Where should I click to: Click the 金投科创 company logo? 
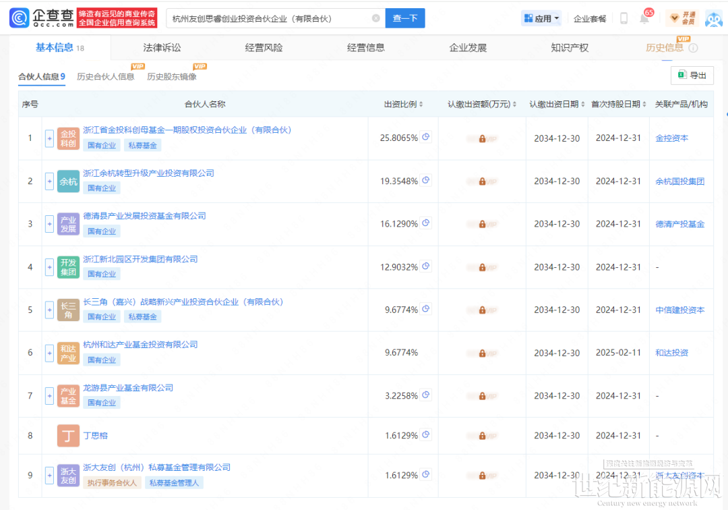(x=68, y=138)
